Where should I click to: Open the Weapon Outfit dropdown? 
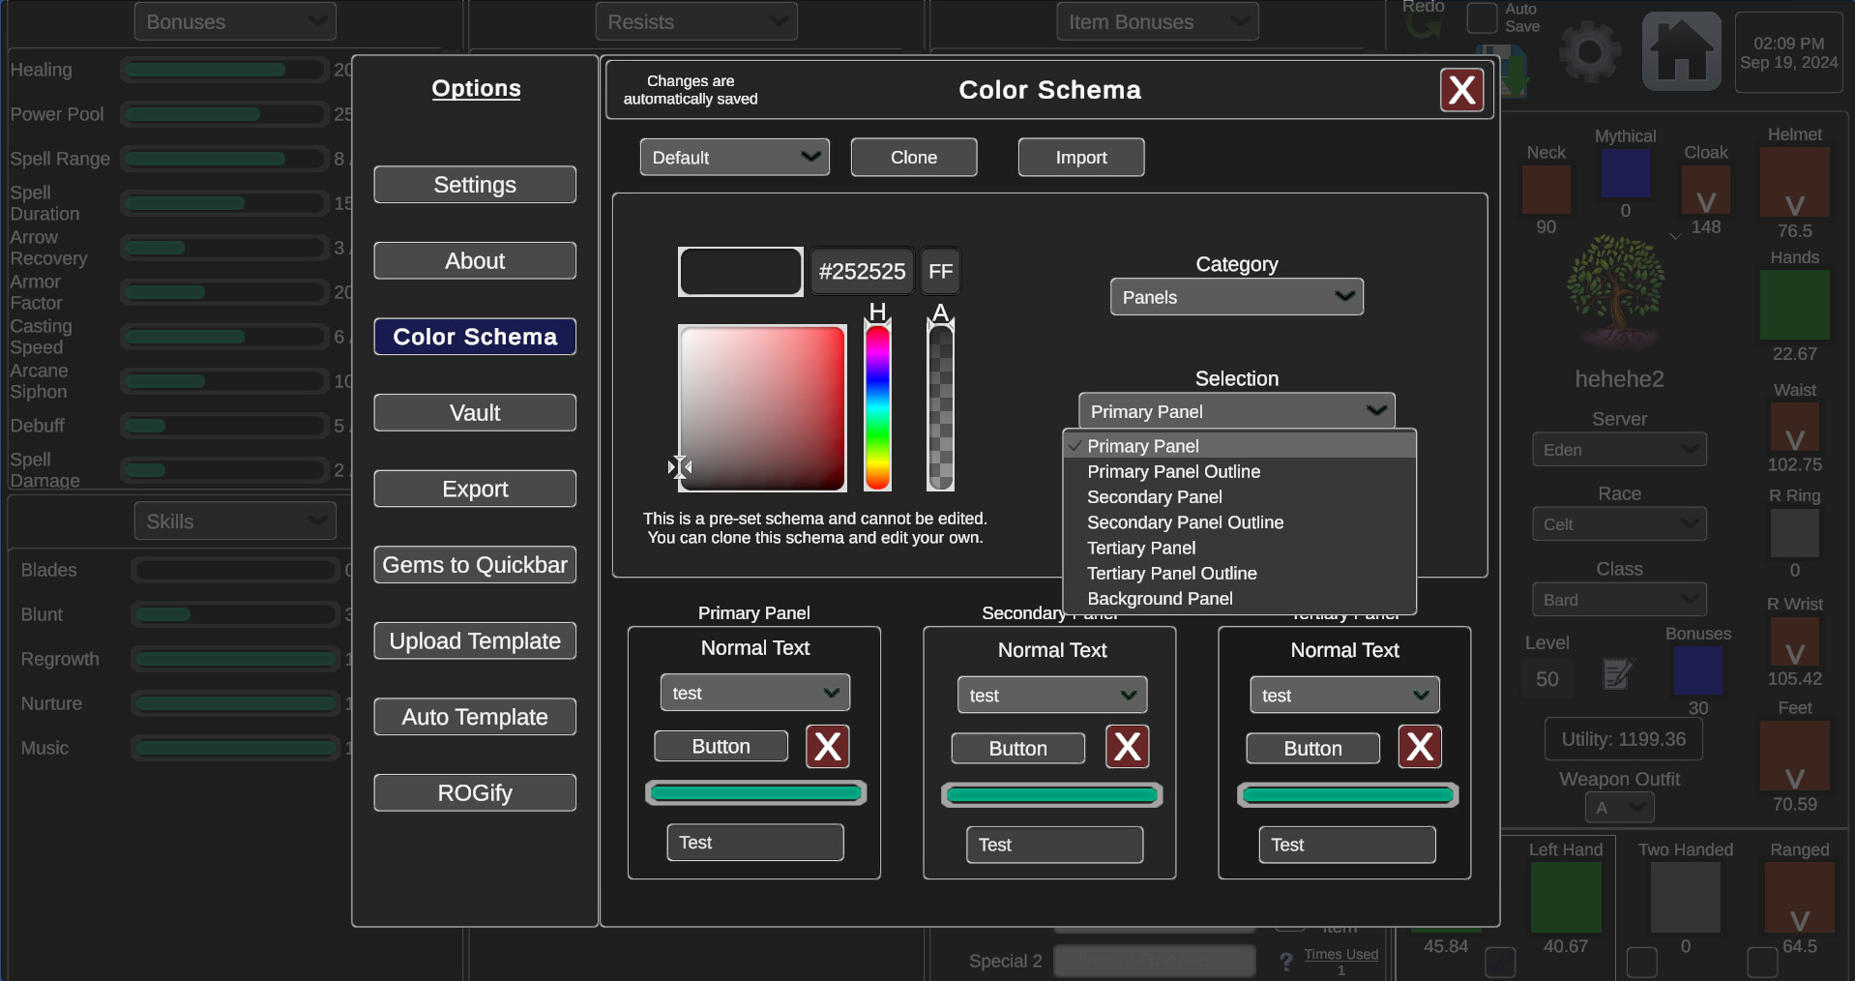coord(1619,807)
